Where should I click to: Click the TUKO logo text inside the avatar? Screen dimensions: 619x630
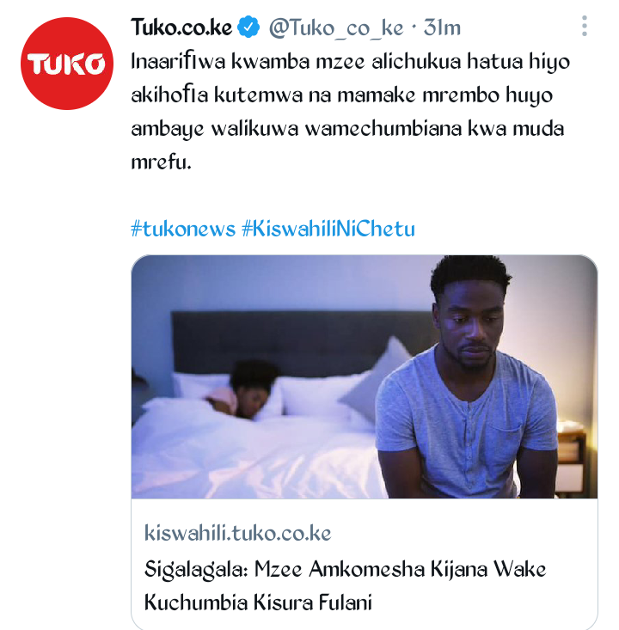[66, 64]
